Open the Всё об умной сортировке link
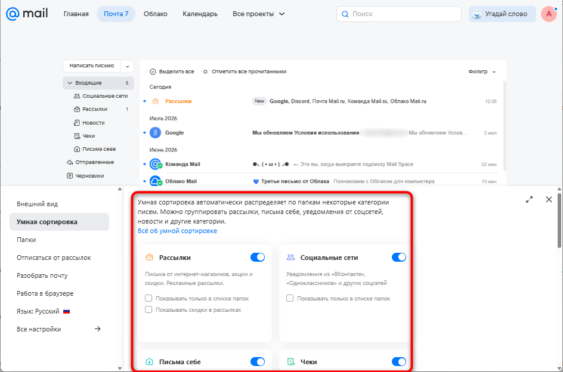This screenshot has height=372, width=563. (177, 231)
